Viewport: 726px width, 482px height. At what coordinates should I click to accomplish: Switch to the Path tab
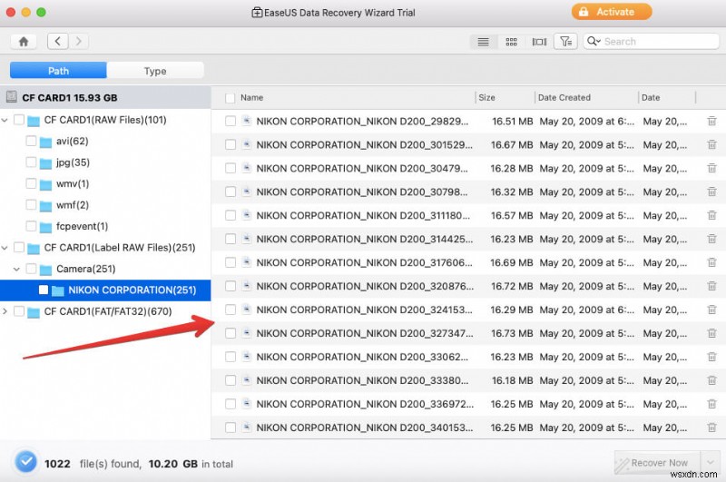click(58, 71)
